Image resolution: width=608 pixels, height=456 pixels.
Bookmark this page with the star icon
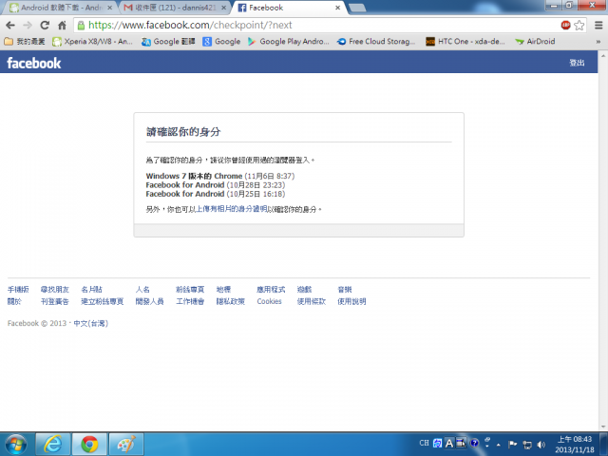(x=579, y=26)
